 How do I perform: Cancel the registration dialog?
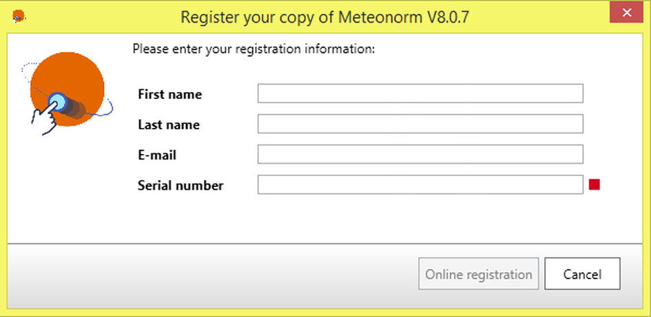582,274
